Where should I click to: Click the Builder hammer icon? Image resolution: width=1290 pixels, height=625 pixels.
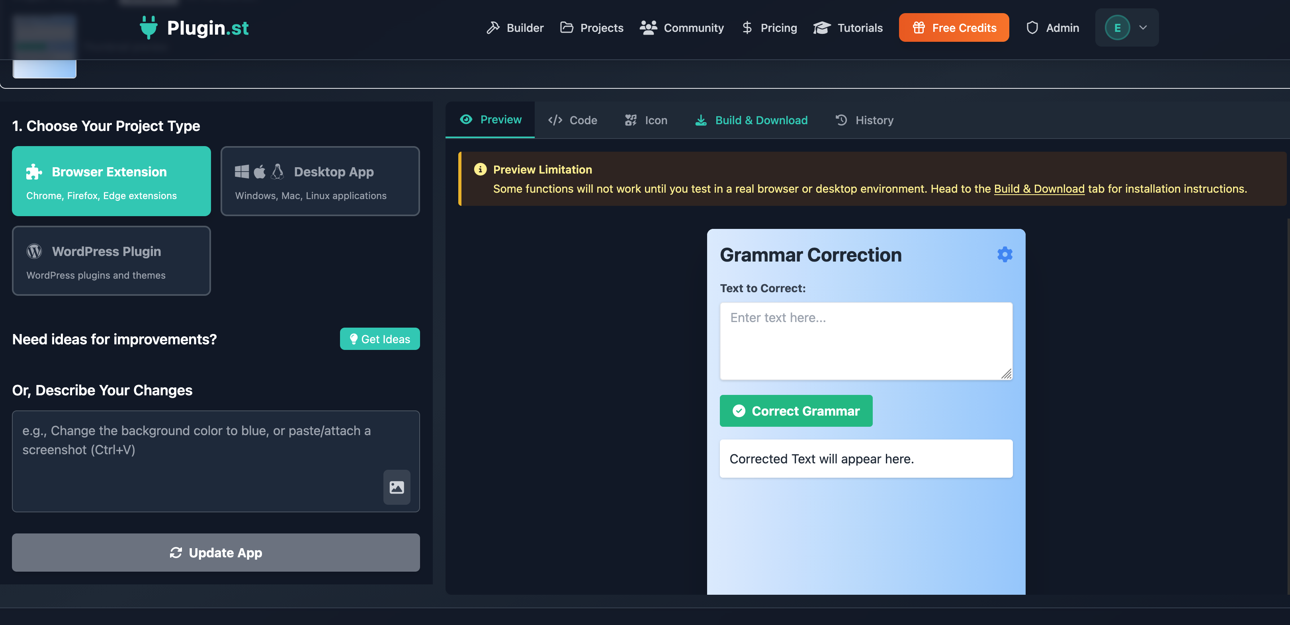pos(493,27)
